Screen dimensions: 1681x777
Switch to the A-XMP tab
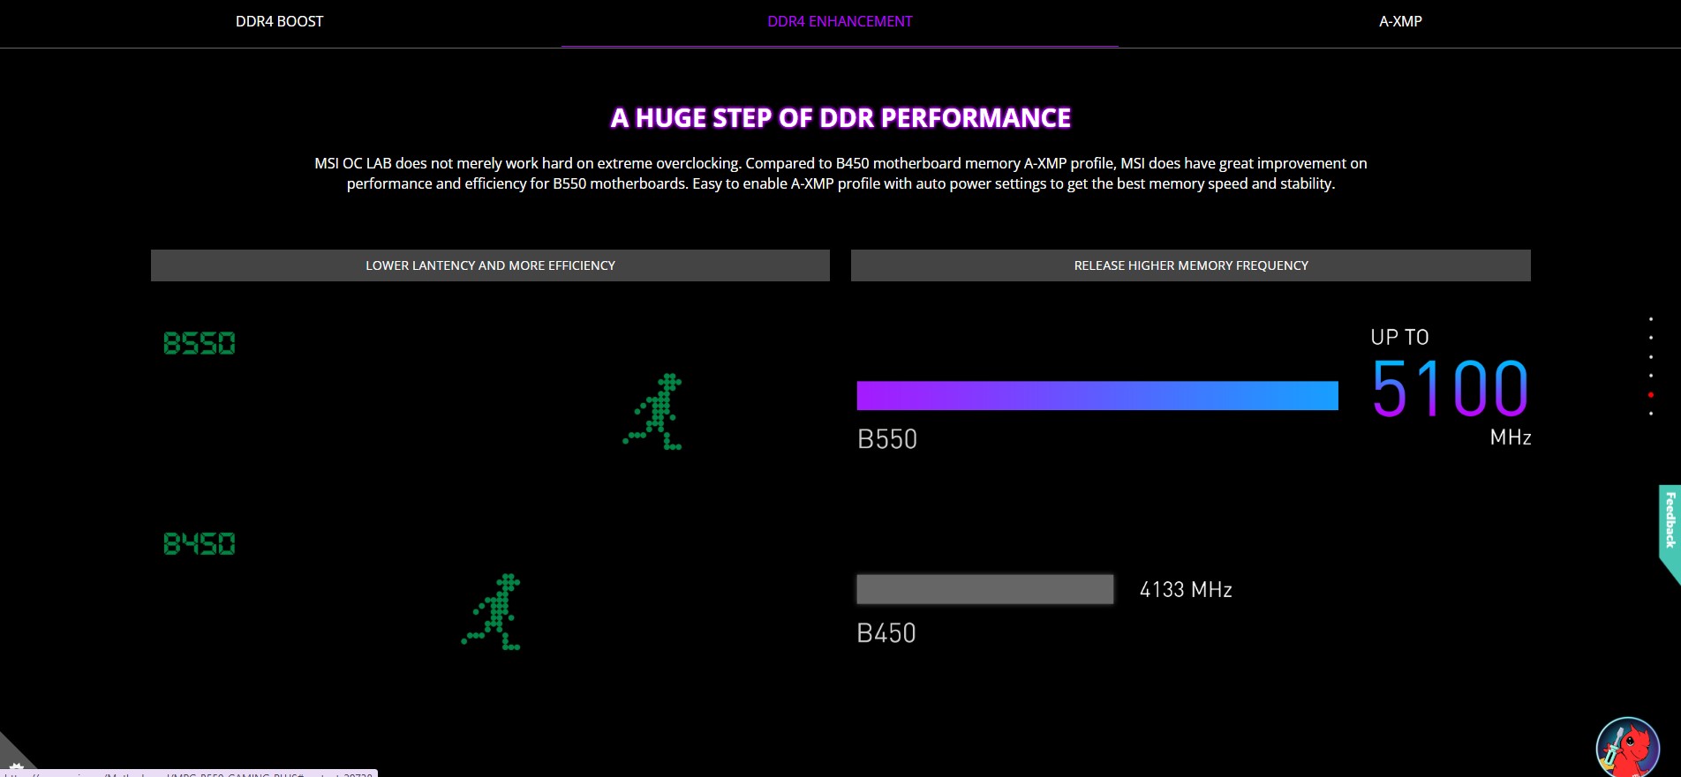1400,21
